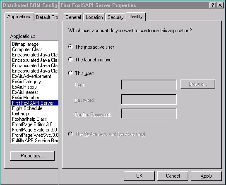Choose Foxhtmlhelp Class list item
This screenshot has height=185, width=226.
[35, 119]
